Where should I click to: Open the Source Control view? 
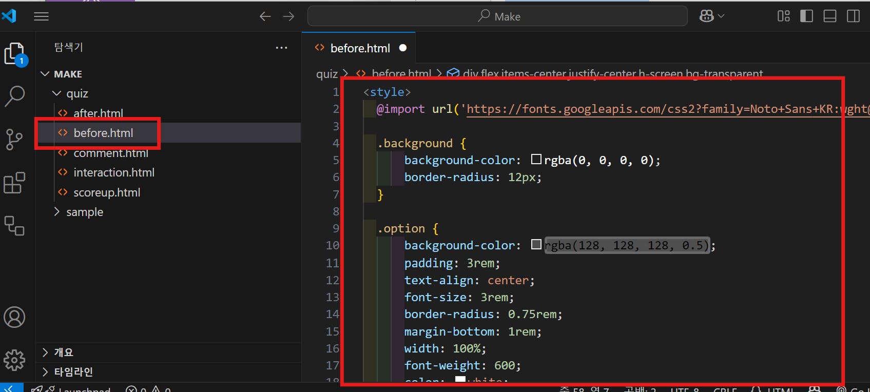pyautogui.click(x=14, y=139)
